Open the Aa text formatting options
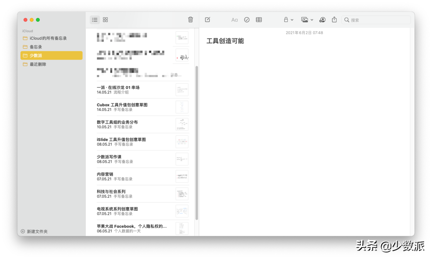This screenshot has height=259, width=432. (235, 20)
